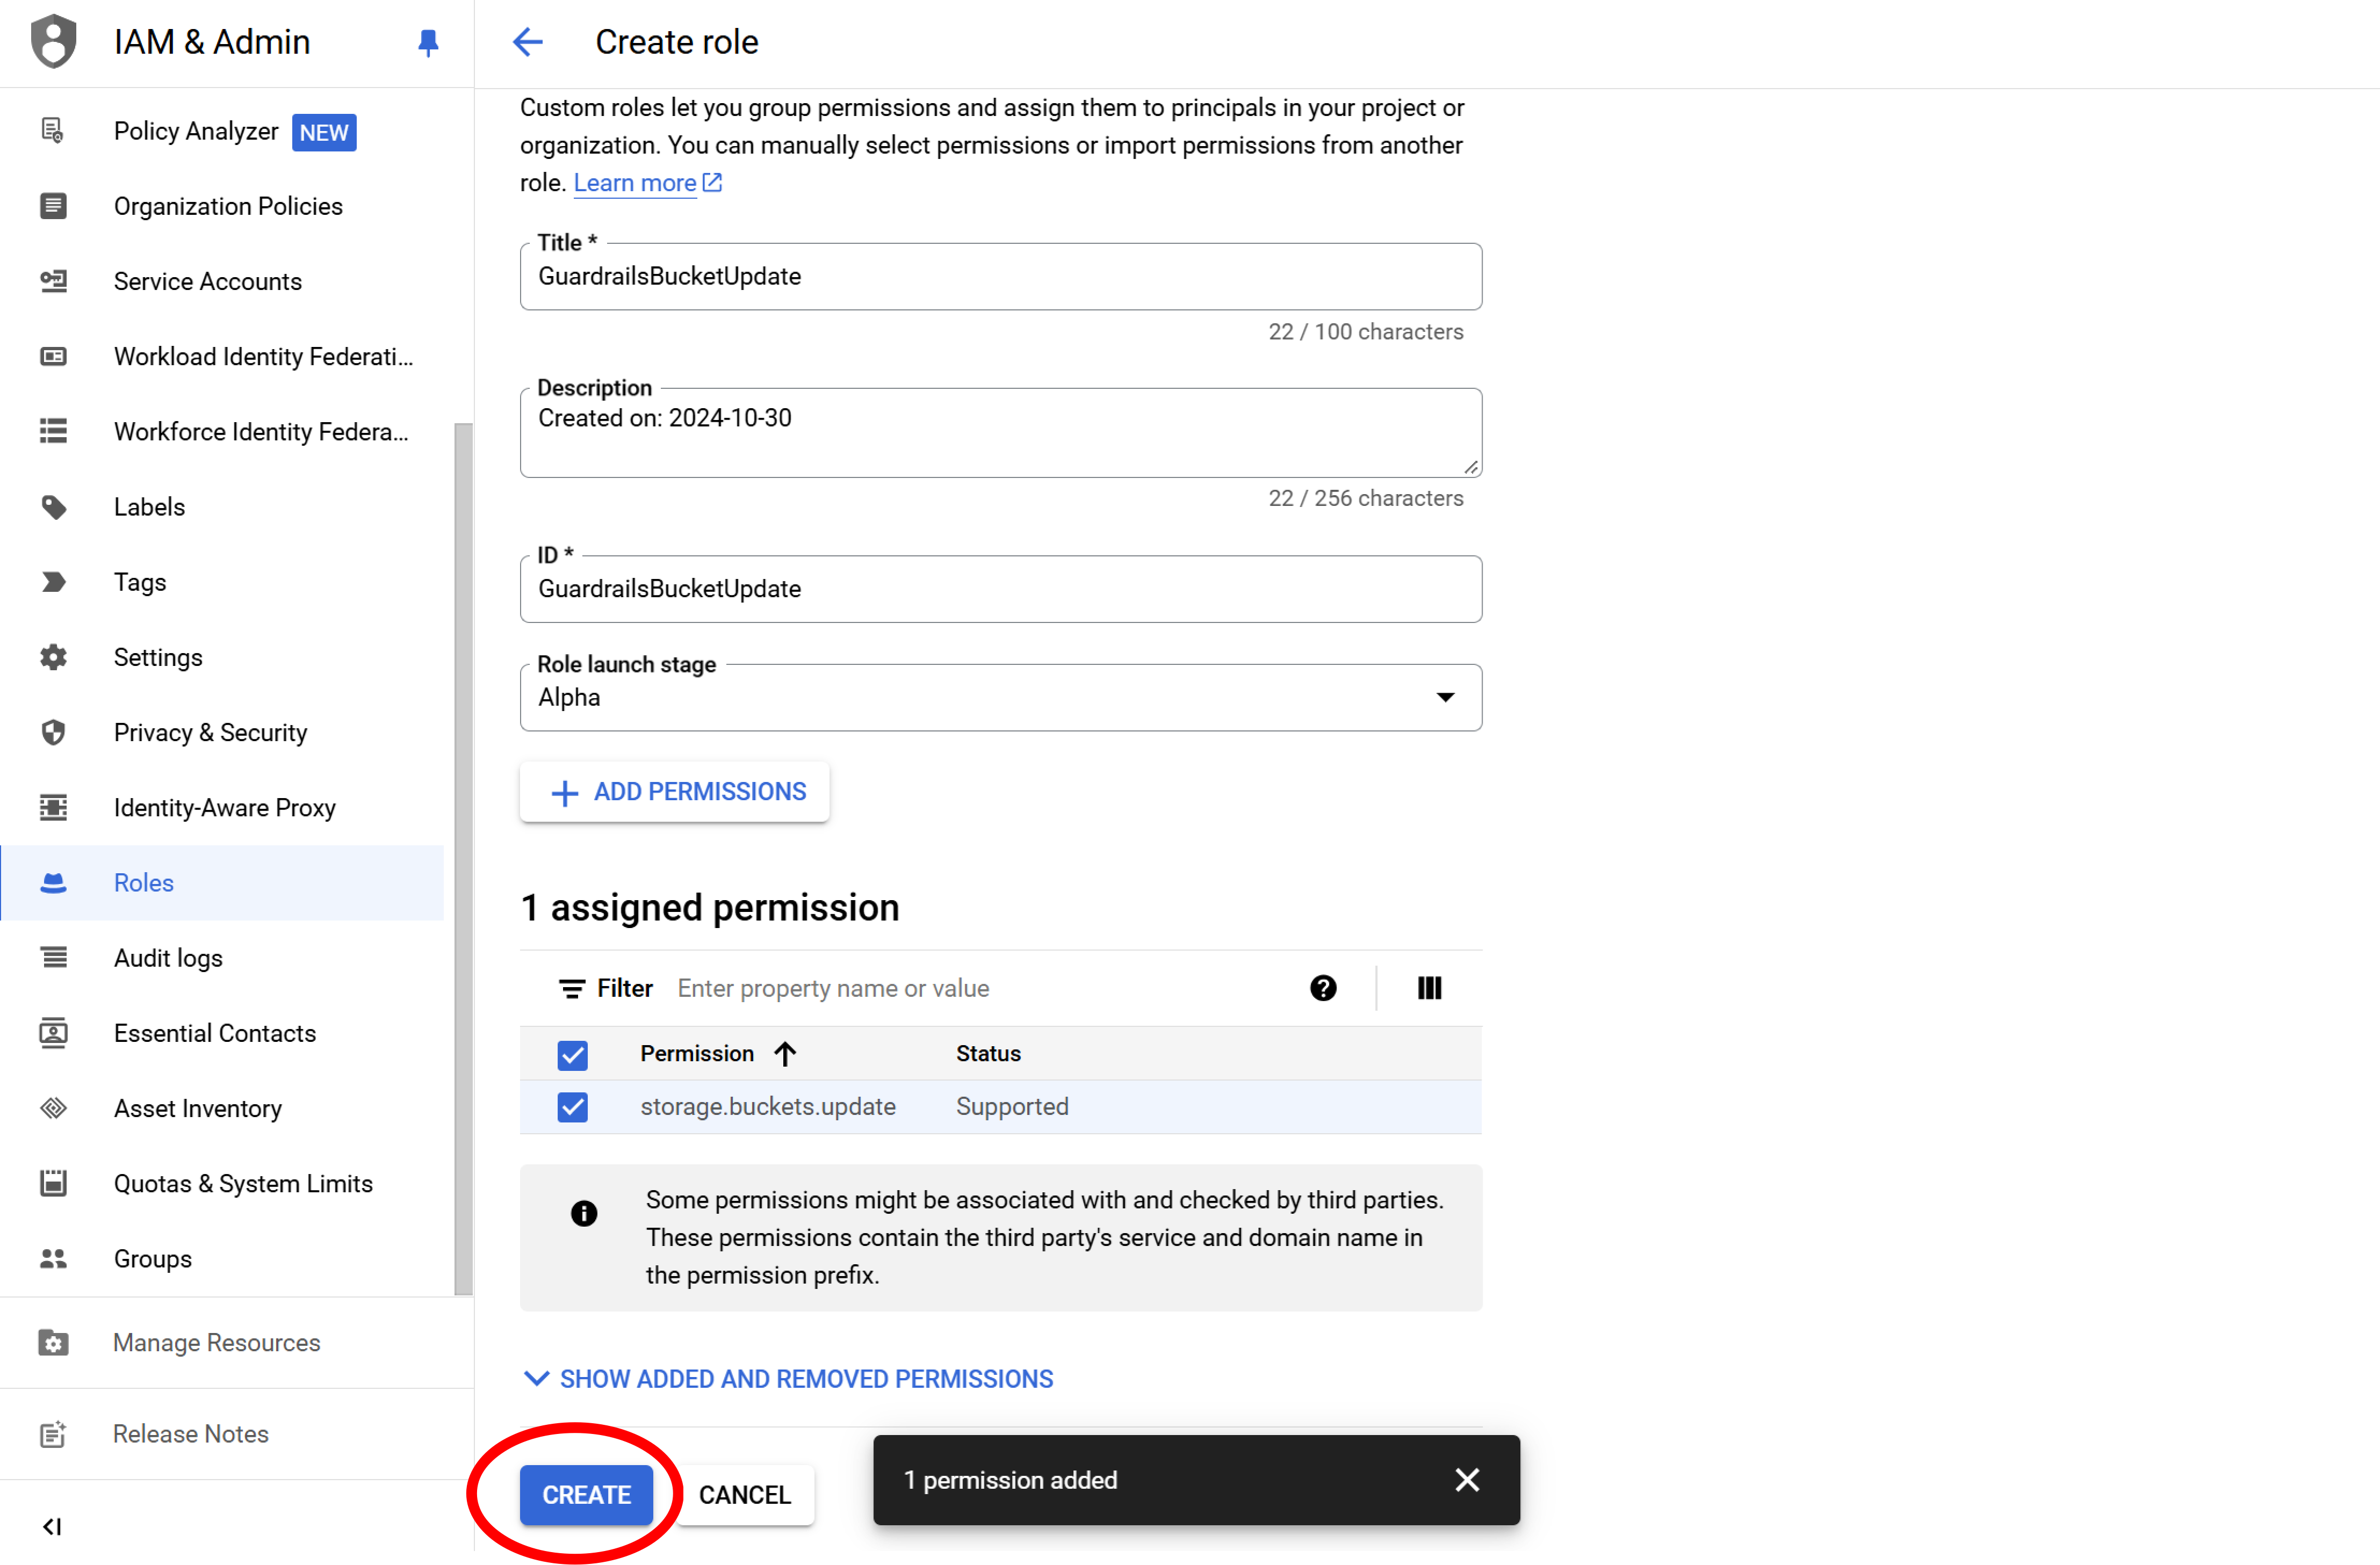Screen dimensions: 2380x1565
Task: Click the sidebar vertical scrollbar
Action: (x=463, y=859)
